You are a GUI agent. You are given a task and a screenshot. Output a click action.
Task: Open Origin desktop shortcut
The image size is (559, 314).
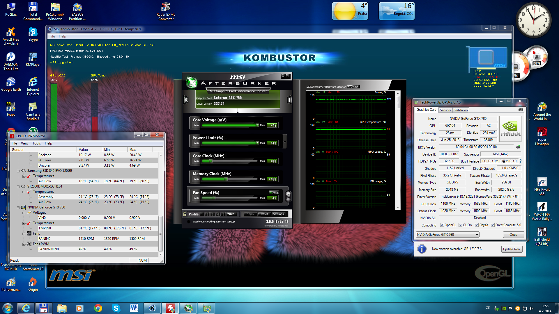[33, 284]
